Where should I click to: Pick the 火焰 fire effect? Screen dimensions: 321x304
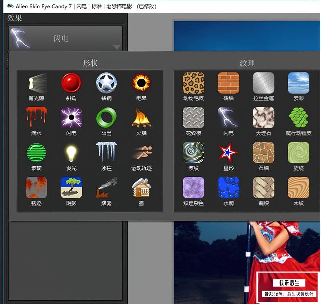click(141, 118)
